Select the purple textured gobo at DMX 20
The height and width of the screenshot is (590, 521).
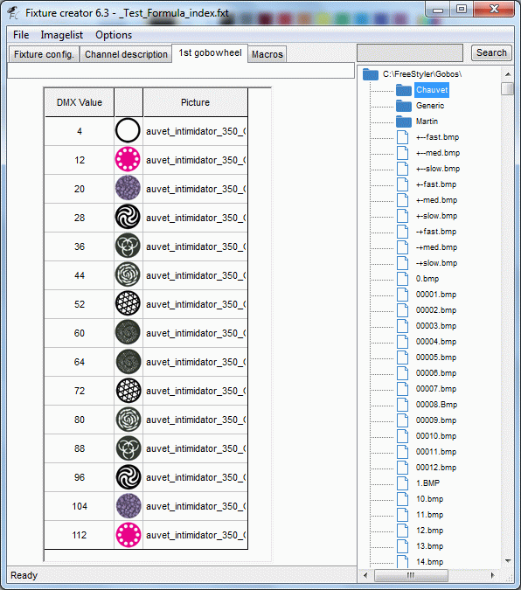[128, 189]
